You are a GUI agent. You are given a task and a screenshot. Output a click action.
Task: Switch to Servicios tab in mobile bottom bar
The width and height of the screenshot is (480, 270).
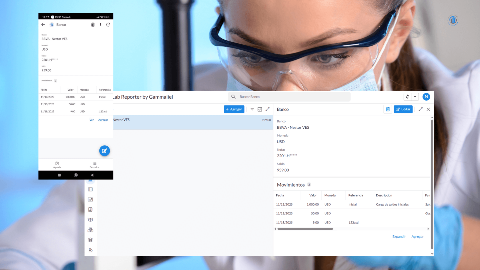pos(94,165)
